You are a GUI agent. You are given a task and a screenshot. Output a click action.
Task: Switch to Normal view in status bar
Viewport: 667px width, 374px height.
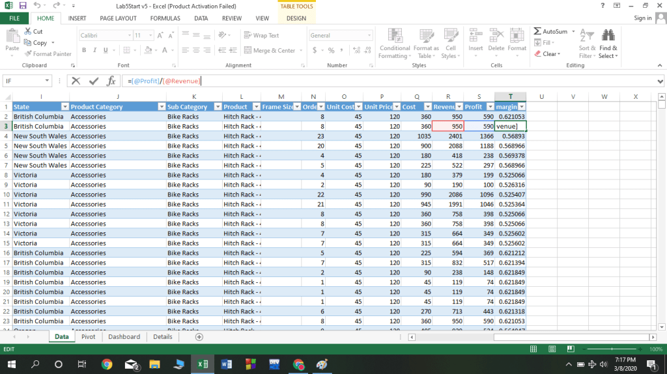[534, 349]
